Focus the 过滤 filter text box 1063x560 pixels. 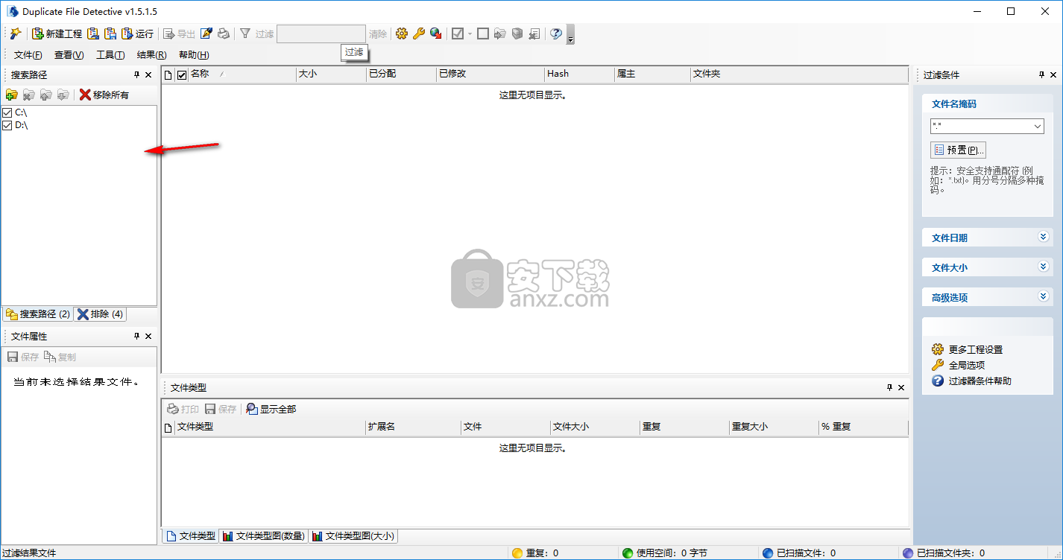(x=321, y=34)
